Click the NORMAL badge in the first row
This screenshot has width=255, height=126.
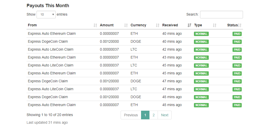[x=201, y=34]
